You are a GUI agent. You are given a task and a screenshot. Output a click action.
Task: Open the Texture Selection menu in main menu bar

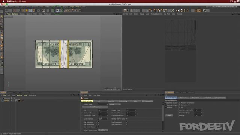pyautogui.click(x=32, y=7)
